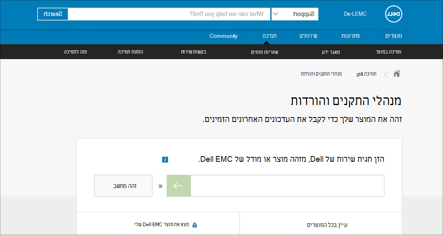Click the service tag input field
443x235 pixels.
[x=287, y=186]
